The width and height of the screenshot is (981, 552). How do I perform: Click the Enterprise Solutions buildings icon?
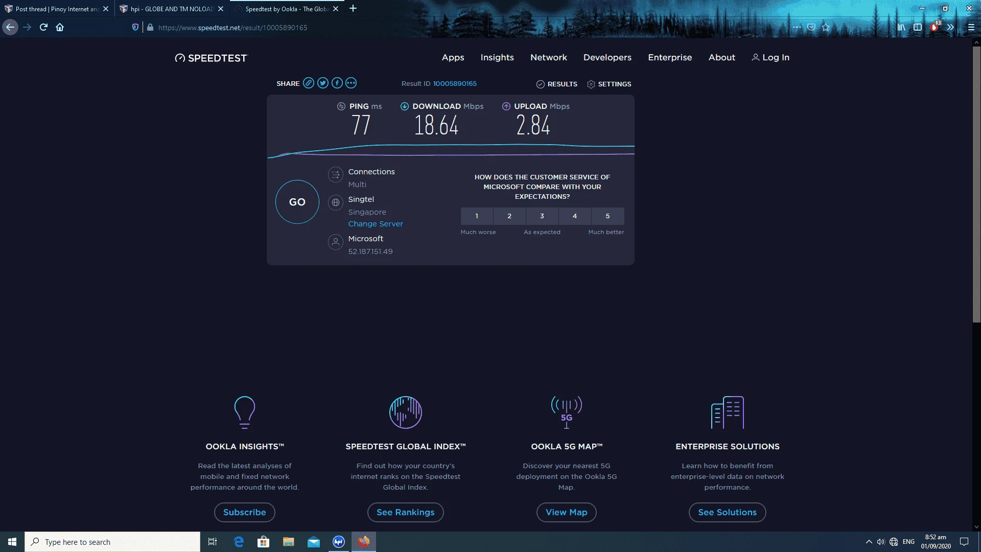728,412
